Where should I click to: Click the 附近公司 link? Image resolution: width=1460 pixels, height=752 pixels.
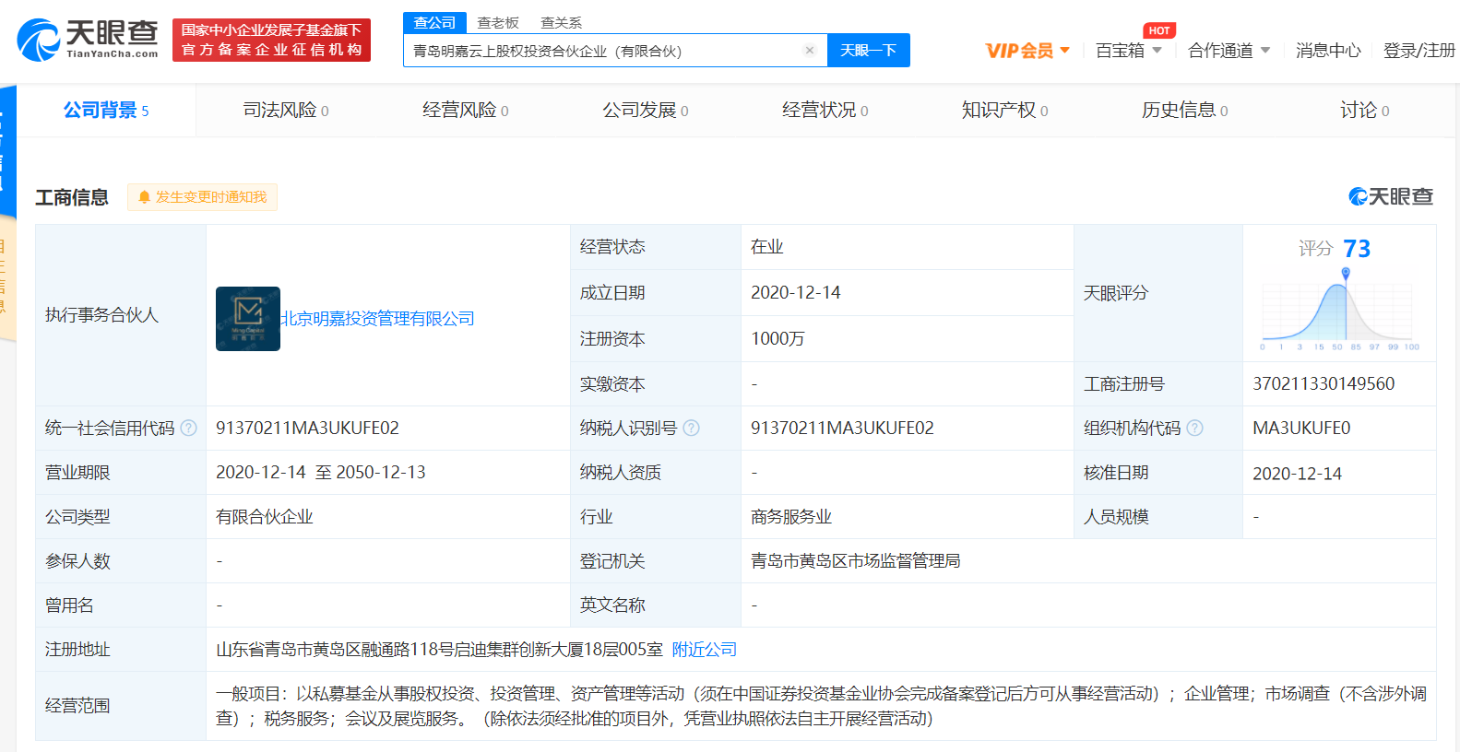704,650
